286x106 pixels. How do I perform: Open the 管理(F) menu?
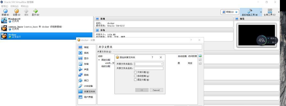point(5,6)
